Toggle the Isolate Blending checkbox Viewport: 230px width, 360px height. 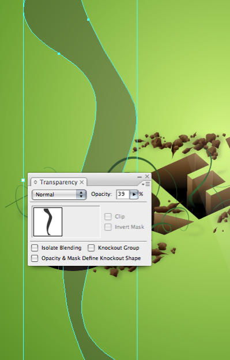click(x=35, y=248)
